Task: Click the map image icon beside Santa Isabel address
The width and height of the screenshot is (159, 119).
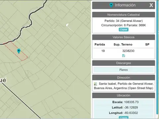Action: (x=95, y=84)
